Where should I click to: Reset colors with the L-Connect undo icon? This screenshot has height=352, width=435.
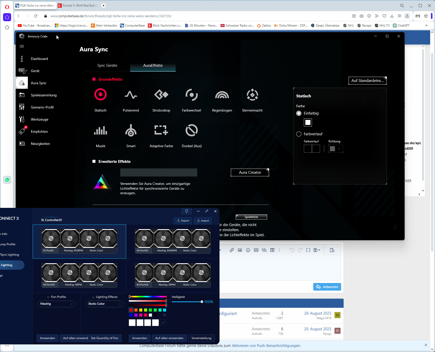165,315
